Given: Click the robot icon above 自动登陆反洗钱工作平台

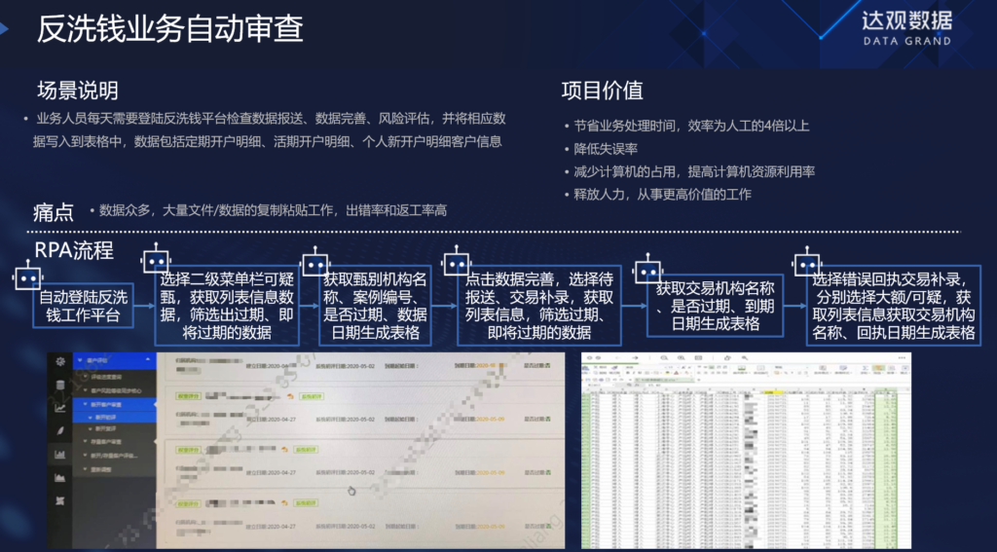Looking at the screenshot, I should pyautogui.click(x=27, y=275).
